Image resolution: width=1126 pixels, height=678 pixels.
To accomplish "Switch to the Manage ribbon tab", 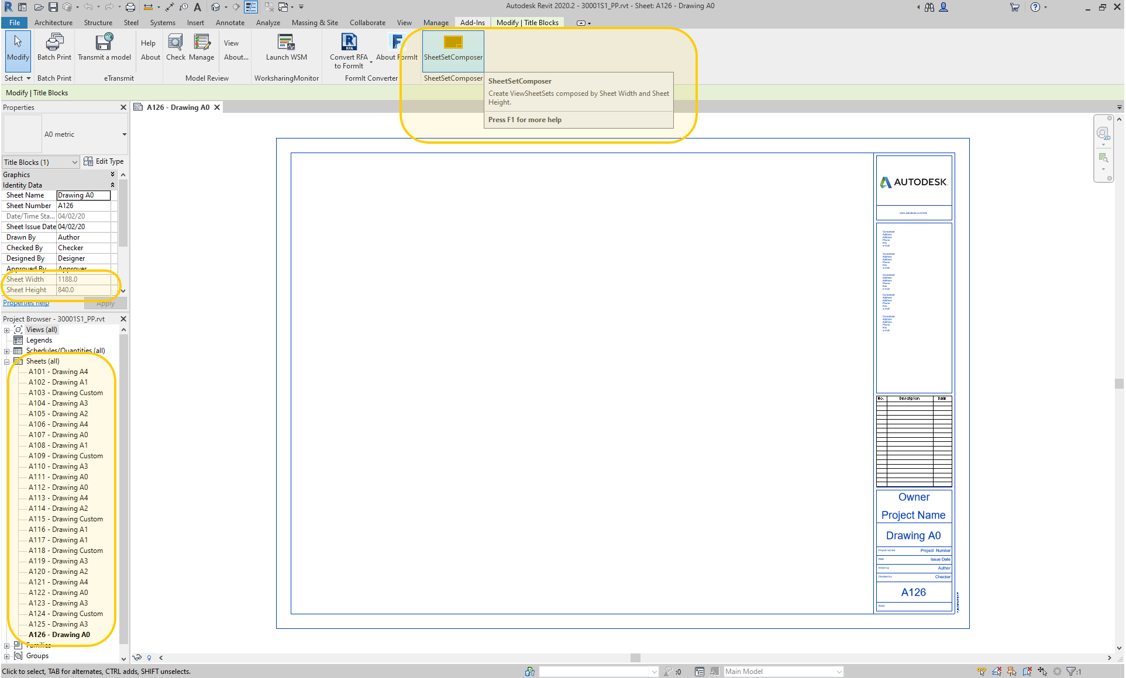I will tap(436, 23).
